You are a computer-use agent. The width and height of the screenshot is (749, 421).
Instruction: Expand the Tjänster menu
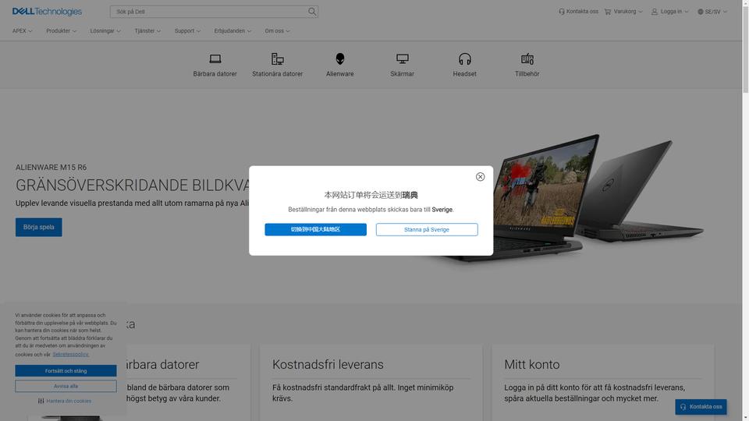[147, 31]
